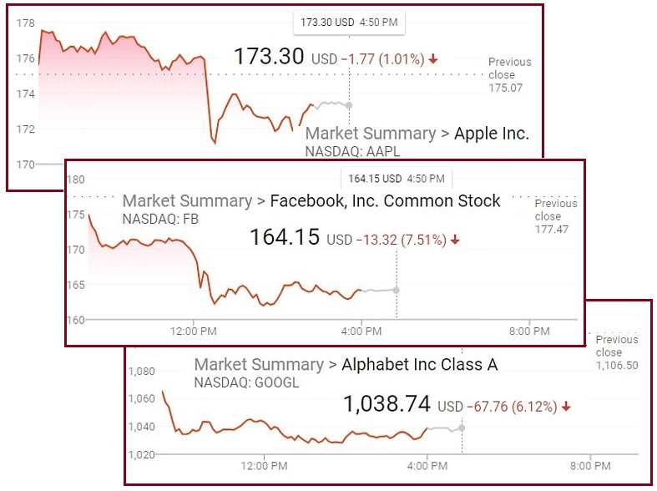Click the 12:00 PM label on Facebook chart

[x=194, y=332]
